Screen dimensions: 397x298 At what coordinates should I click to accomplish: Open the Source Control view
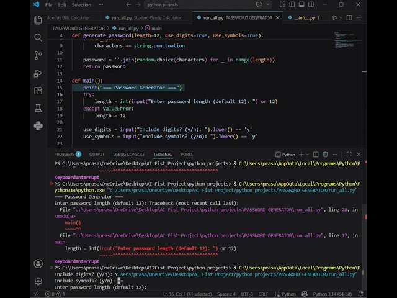click(38, 55)
